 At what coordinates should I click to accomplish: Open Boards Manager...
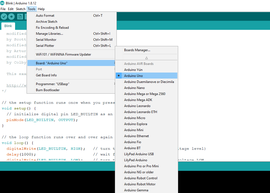coord(137,50)
